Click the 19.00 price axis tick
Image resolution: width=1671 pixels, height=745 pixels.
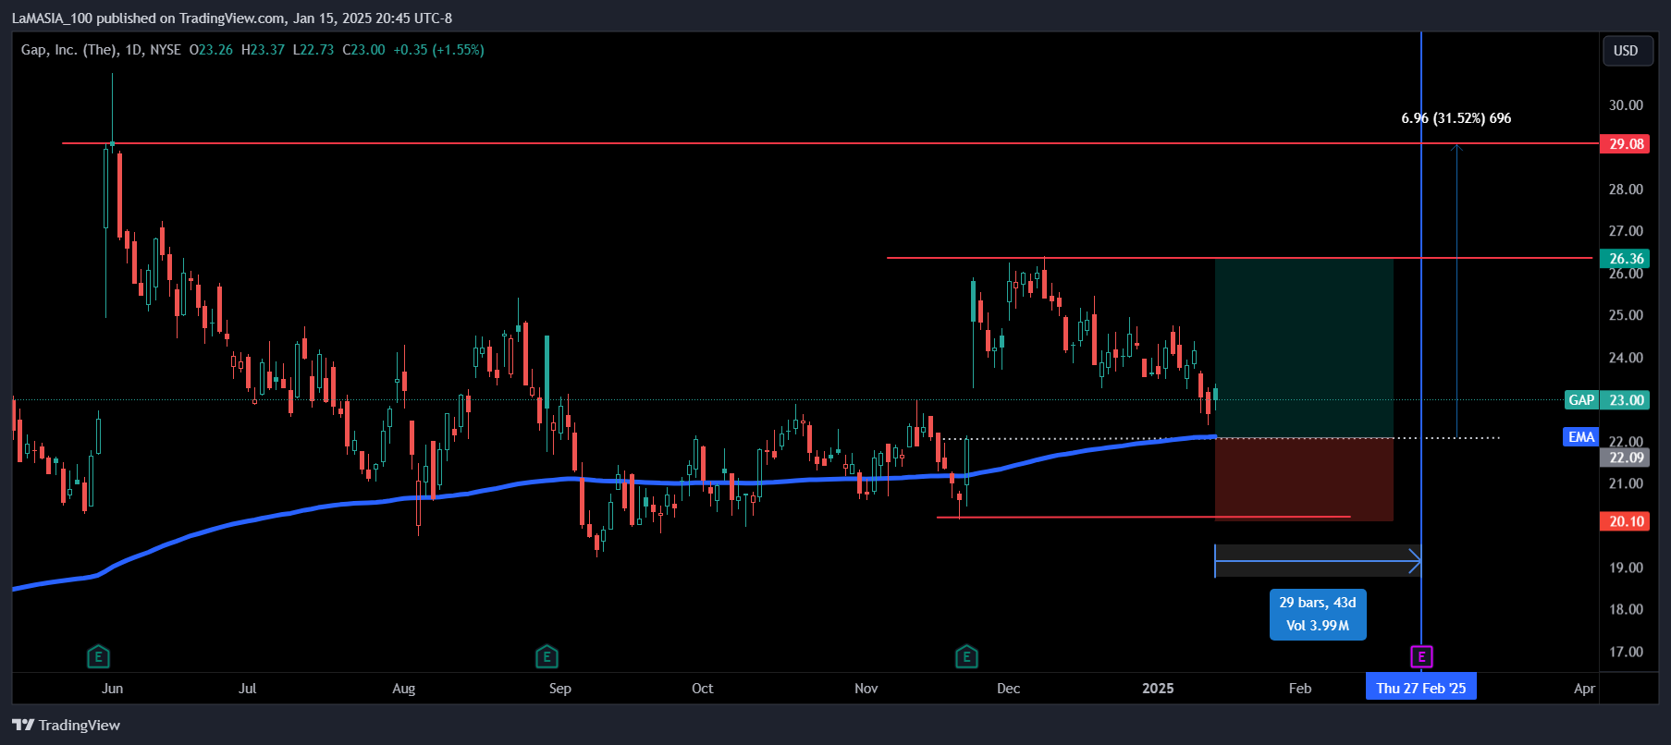point(1626,568)
